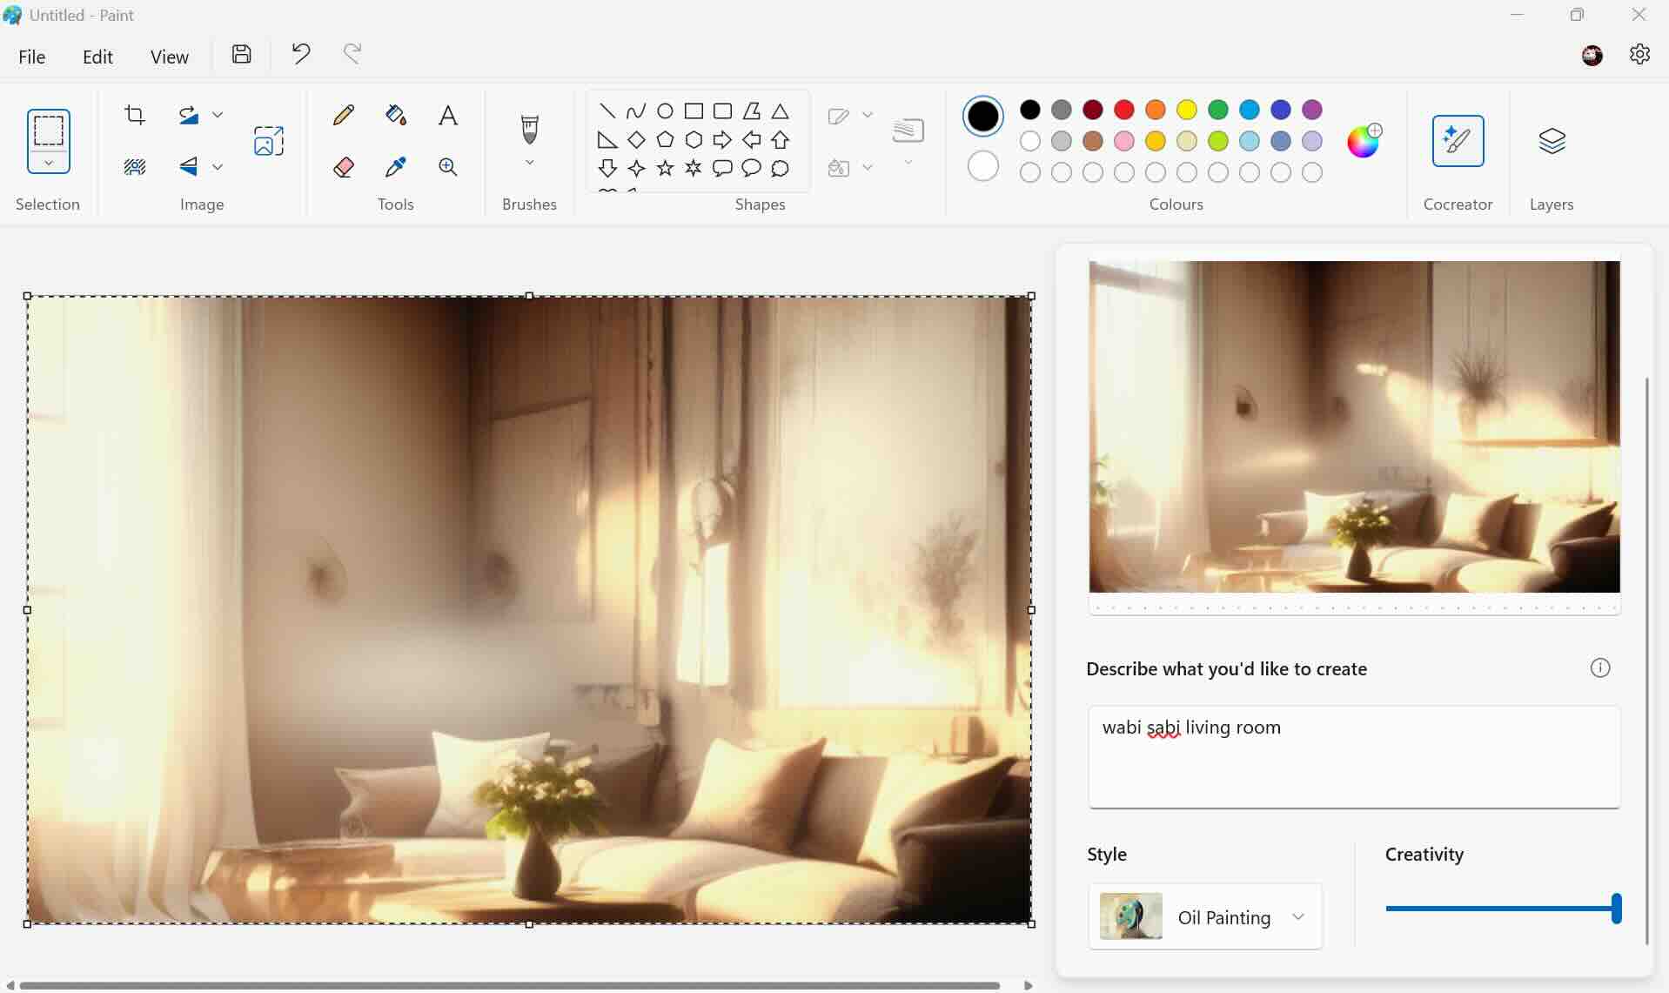This screenshot has height=993, width=1669.
Task: Select the Pencil tool
Action: tap(344, 115)
